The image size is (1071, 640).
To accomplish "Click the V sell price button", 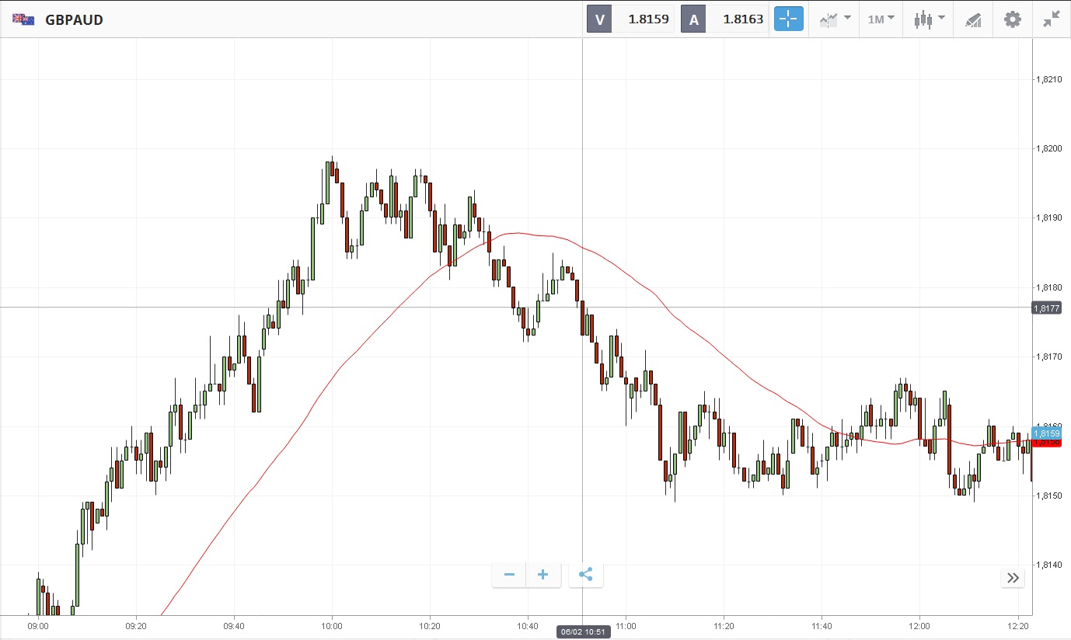I will pos(630,19).
